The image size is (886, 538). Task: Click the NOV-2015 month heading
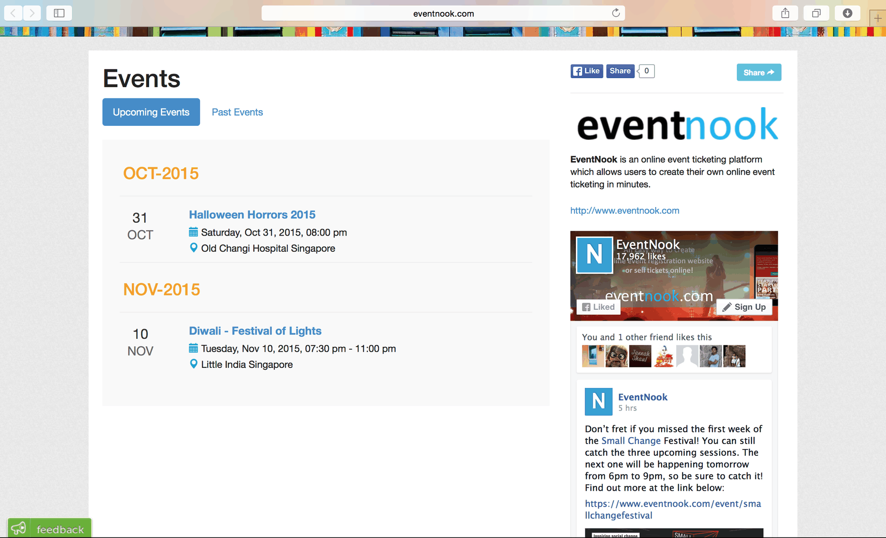161,289
